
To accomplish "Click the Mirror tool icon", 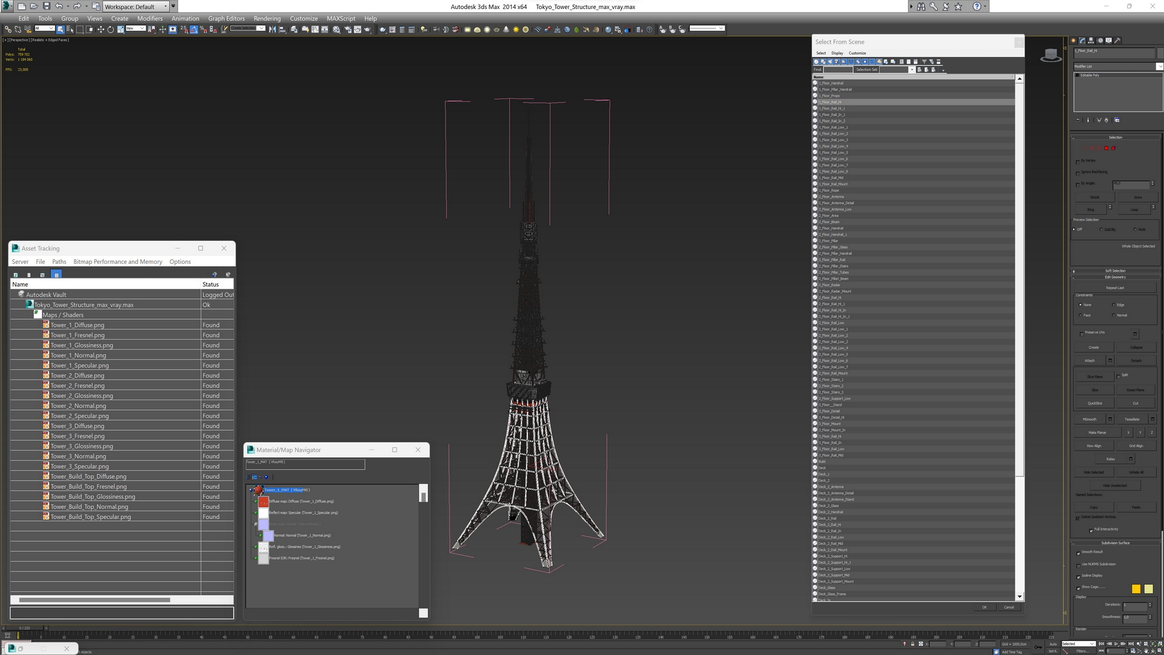I will tap(272, 29).
